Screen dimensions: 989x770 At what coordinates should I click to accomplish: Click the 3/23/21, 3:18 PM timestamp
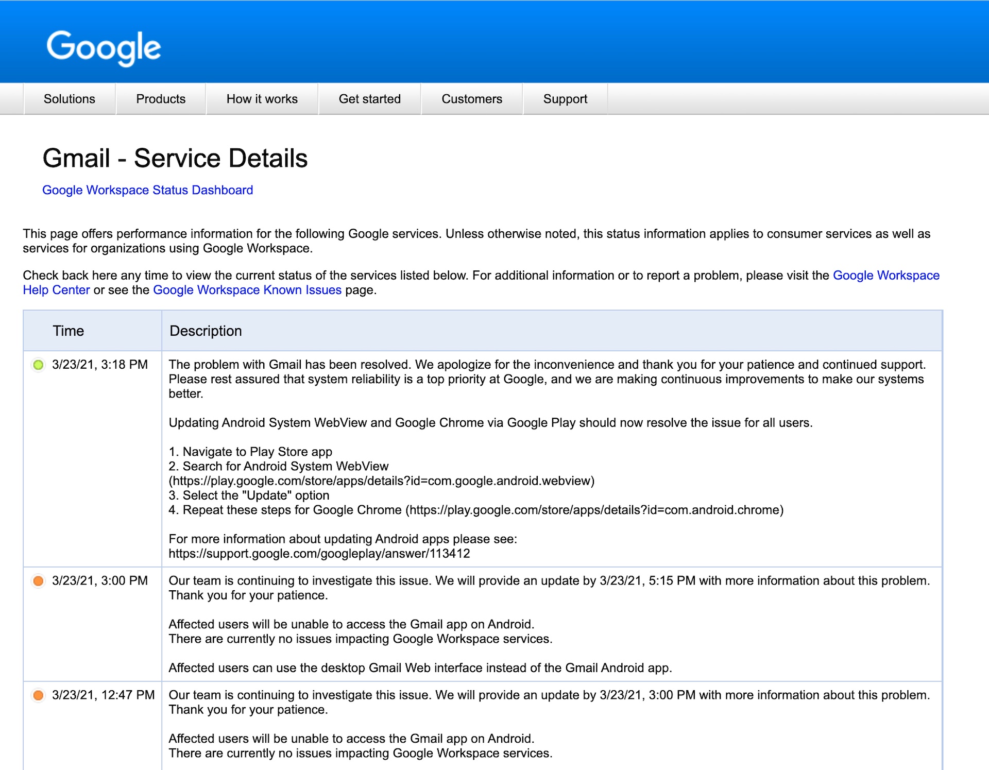point(100,365)
